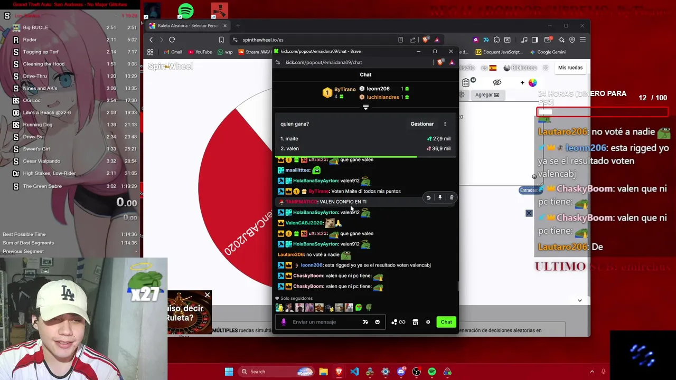Delete the highlighted TAMEMATICO chat message
676x380 pixels.
point(452,197)
